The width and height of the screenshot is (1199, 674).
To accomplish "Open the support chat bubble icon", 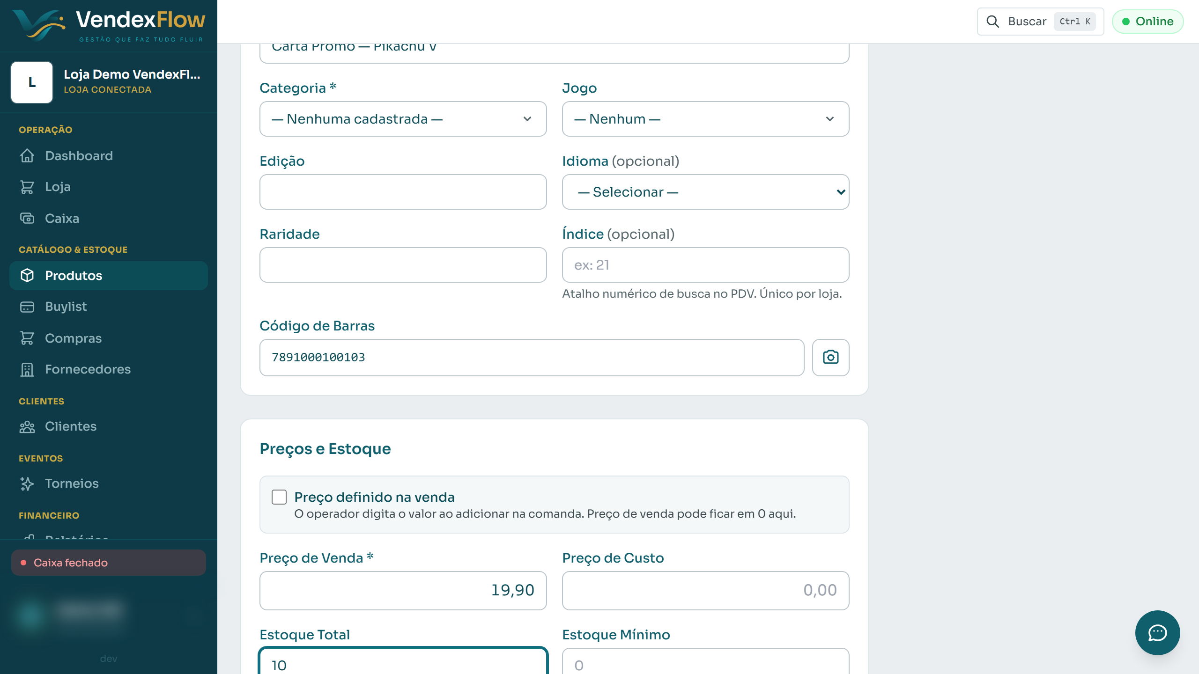I will tap(1157, 632).
